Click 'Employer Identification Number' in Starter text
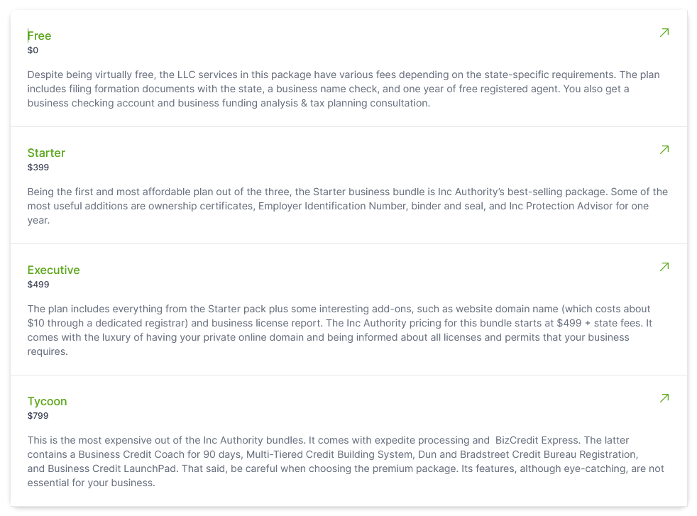 (332, 206)
